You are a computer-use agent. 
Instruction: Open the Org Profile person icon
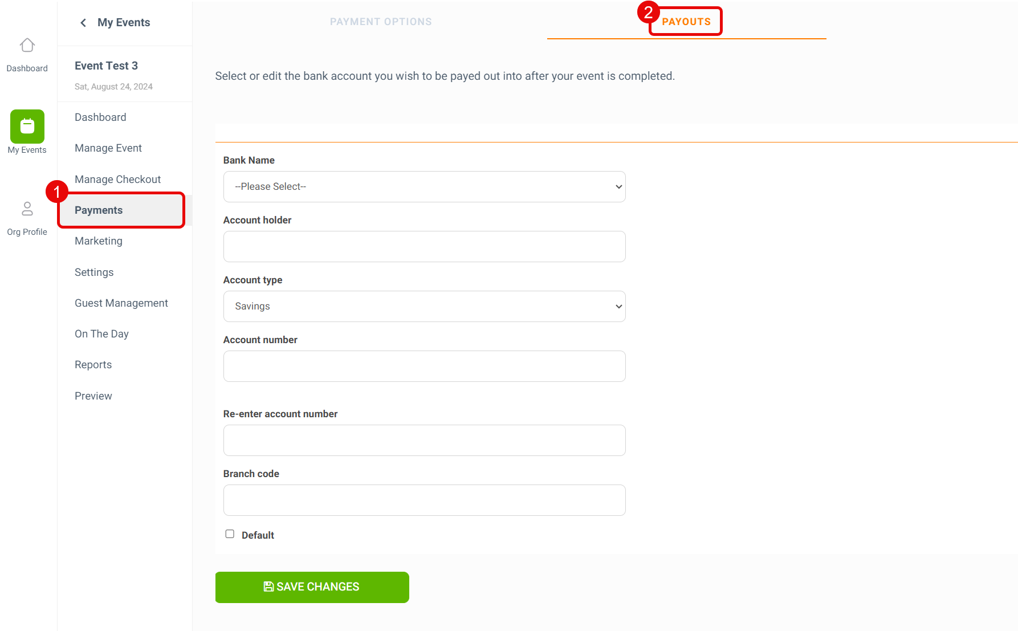tap(27, 209)
